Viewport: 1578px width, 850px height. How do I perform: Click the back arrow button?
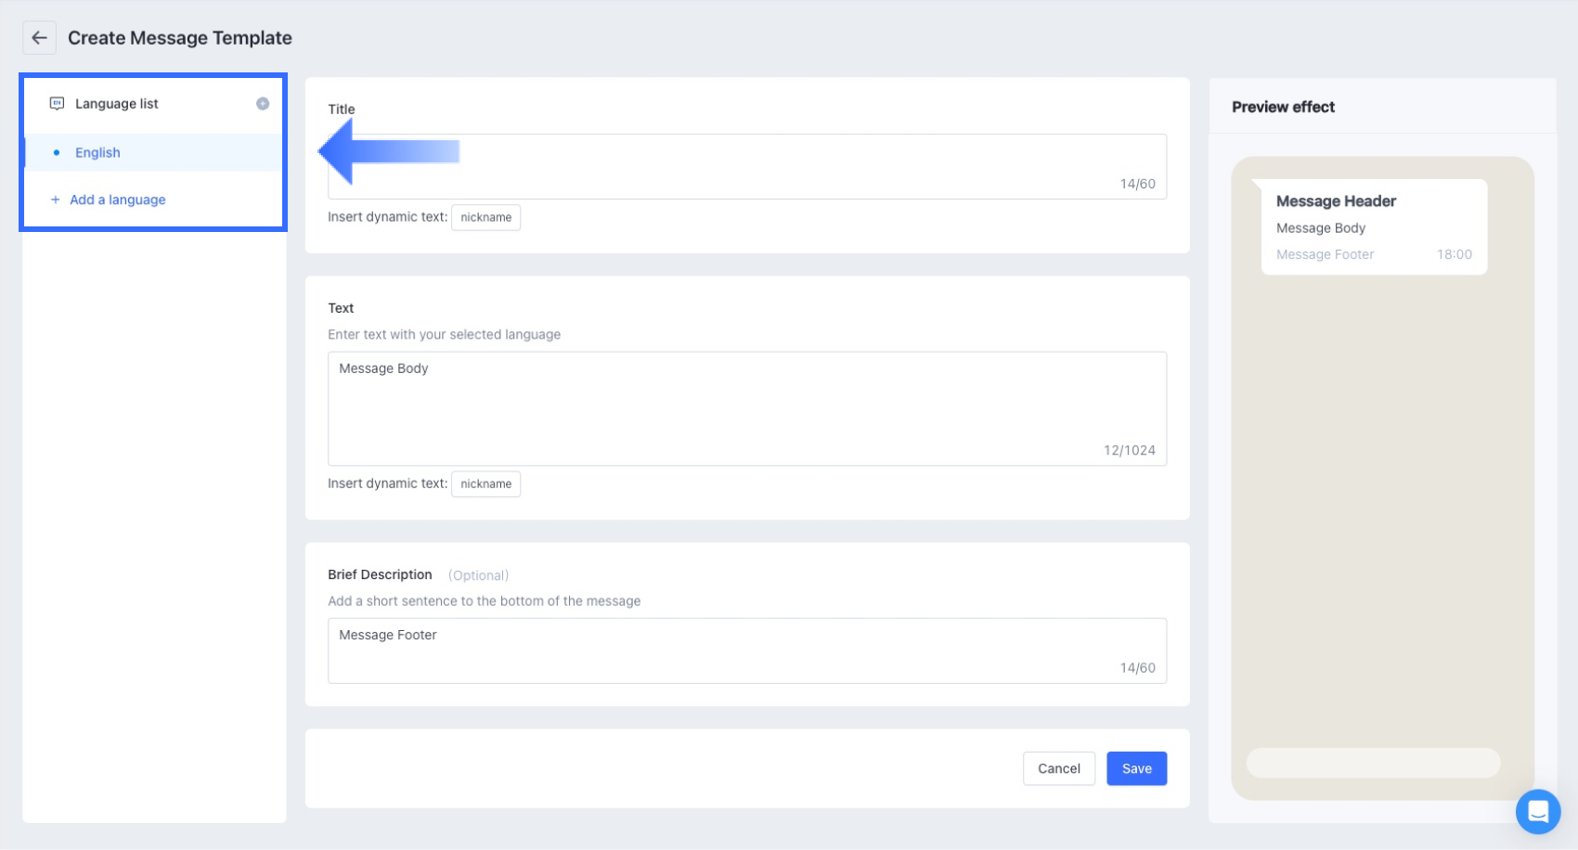pyautogui.click(x=39, y=38)
